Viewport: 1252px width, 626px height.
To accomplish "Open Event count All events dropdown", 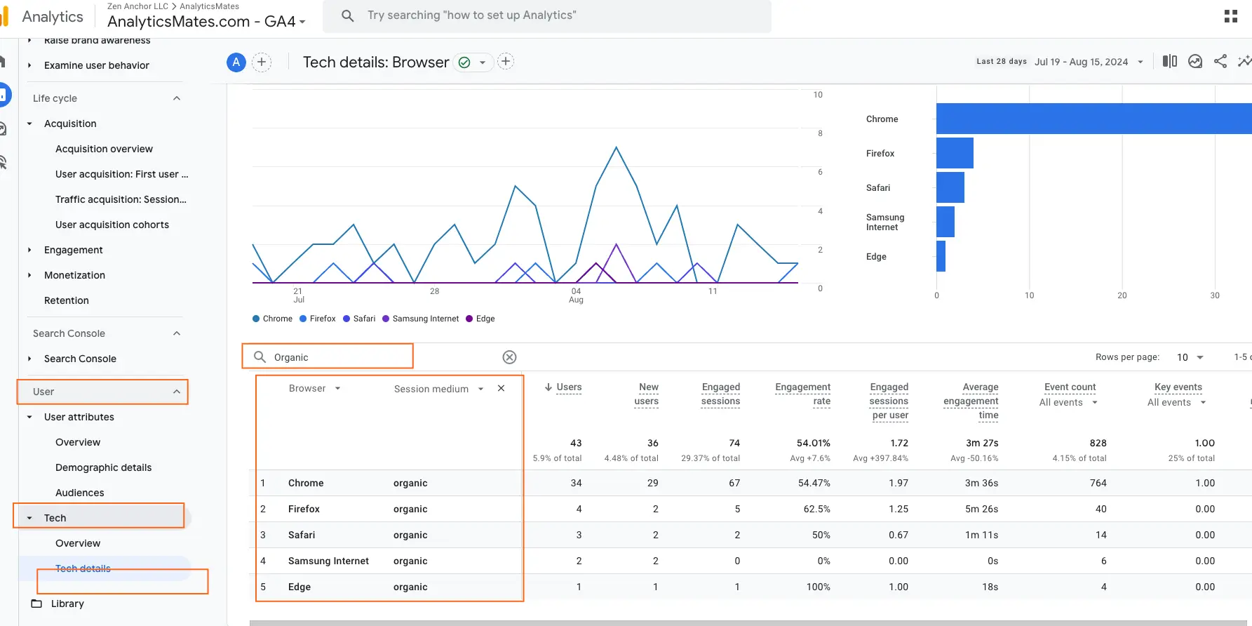I will [x=1068, y=403].
